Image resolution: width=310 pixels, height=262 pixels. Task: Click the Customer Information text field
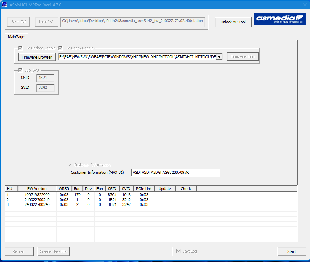click(175, 173)
